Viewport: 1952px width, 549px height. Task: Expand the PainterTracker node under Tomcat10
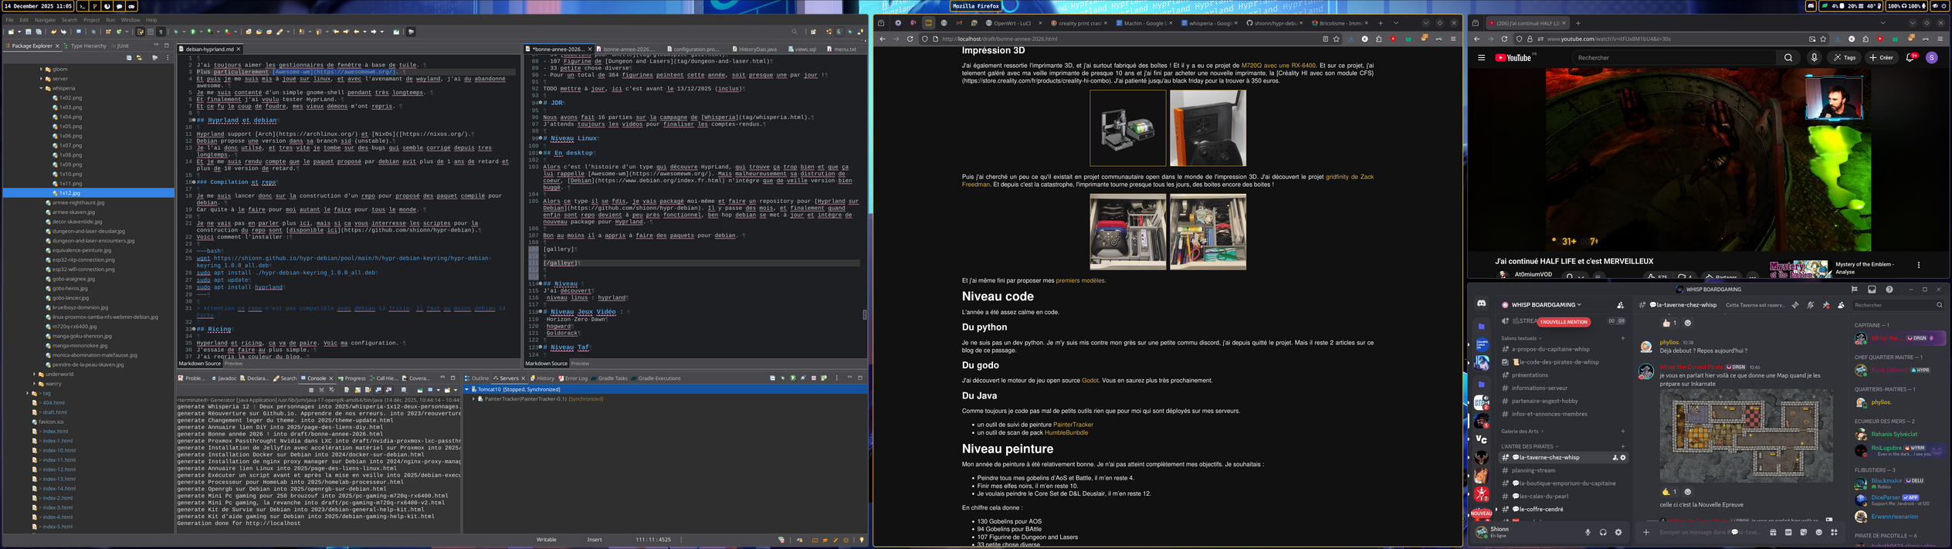[x=473, y=399]
